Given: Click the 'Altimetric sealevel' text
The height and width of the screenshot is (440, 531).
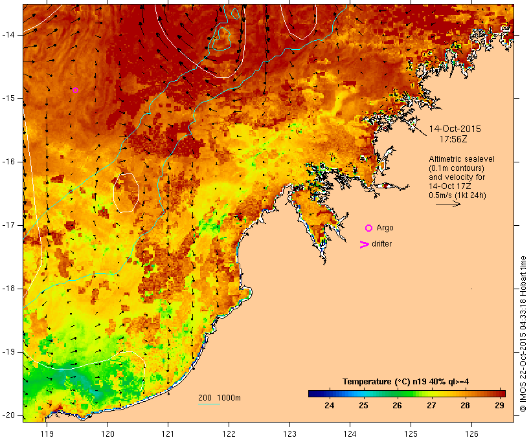Looking at the screenshot, I should click(462, 159).
